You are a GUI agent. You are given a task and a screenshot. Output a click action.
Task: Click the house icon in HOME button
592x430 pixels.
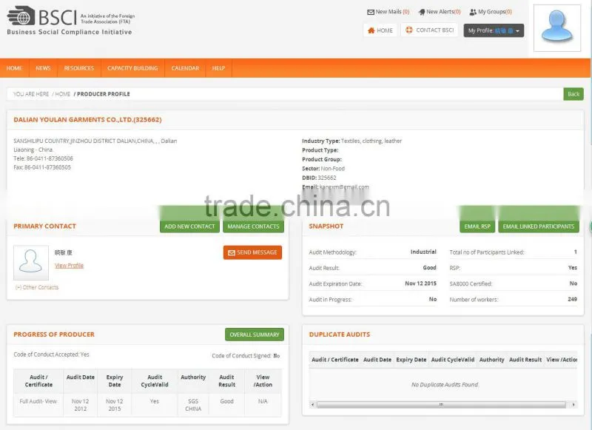click(371, 30)
